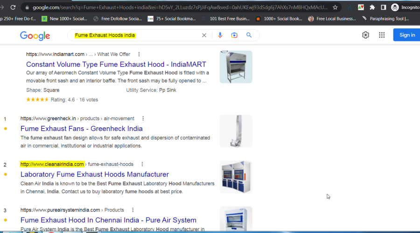Open the browser extensions puzzle icon
420x233 pixels.
pyautogui.click(x=372, y=7)
